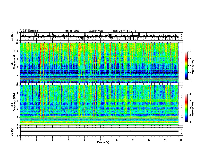The image size is (204, 157).
Task: Click the "6" kHz tick on ch.2 frequency axis
Action: click(x=18, y=101)
